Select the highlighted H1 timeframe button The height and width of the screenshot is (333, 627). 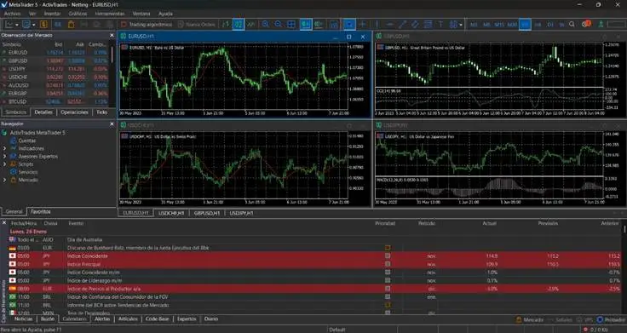[525, 25]
